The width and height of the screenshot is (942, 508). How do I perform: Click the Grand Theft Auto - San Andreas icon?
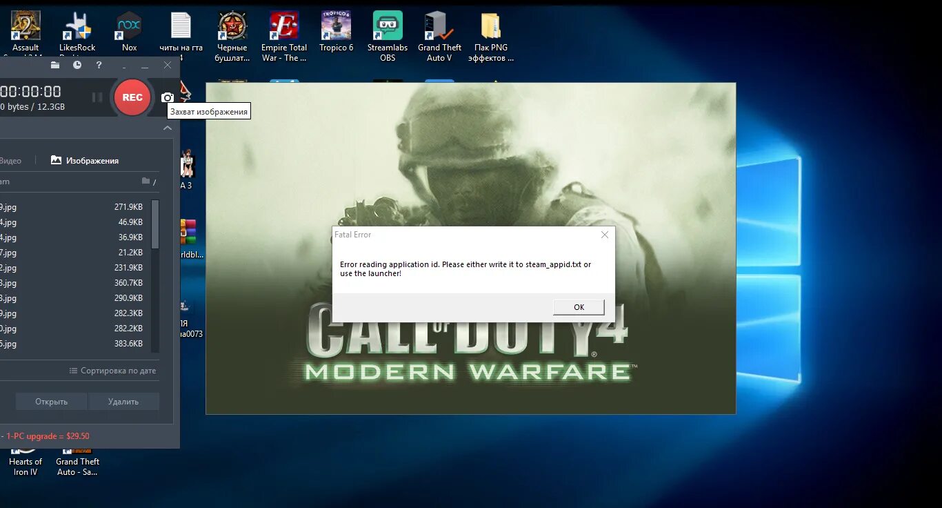[77, 461]
